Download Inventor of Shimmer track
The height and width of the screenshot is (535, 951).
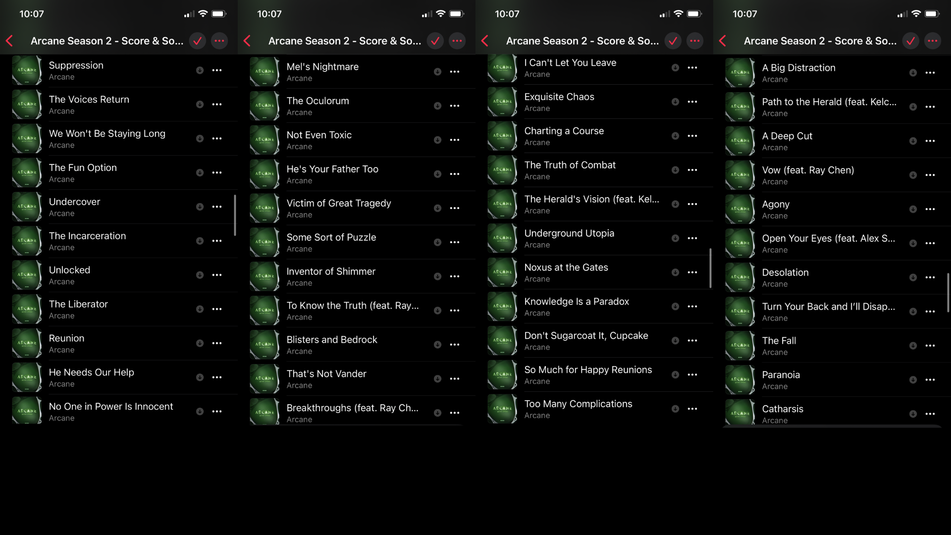[x=437, y=276]
